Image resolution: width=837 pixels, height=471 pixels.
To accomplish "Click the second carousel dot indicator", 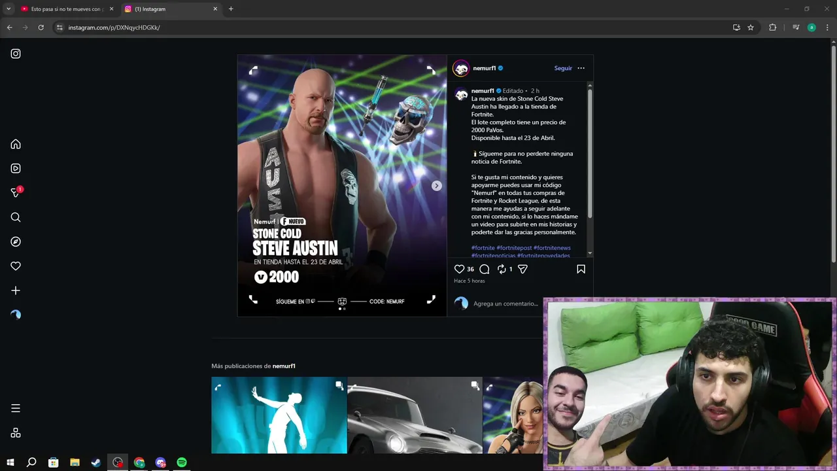I will (x=345, y=309).
